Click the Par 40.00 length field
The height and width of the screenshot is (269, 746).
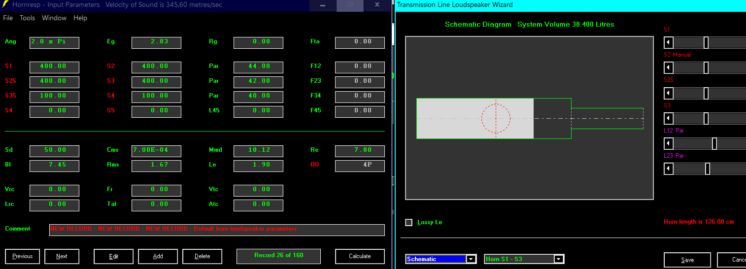[x=258, y=97]
